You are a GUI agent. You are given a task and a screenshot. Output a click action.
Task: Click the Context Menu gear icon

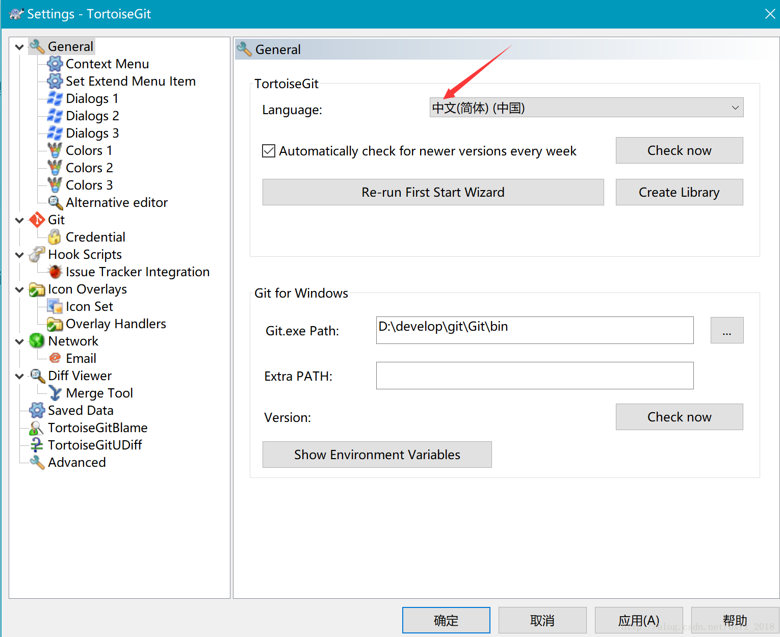point(55,64)
